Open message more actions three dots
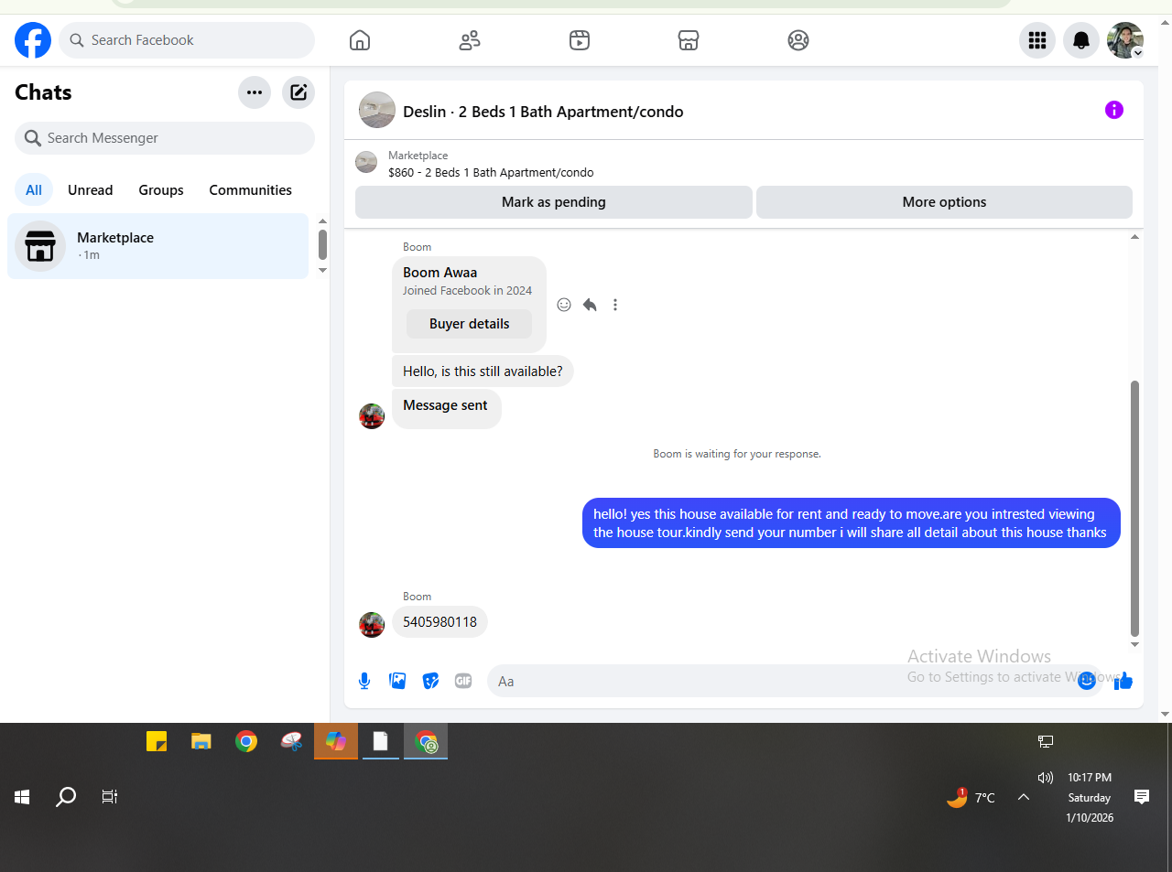Image resolution: width=1172 pixels, height=872 pixels. pyautogui.click(x=615, y=305)
